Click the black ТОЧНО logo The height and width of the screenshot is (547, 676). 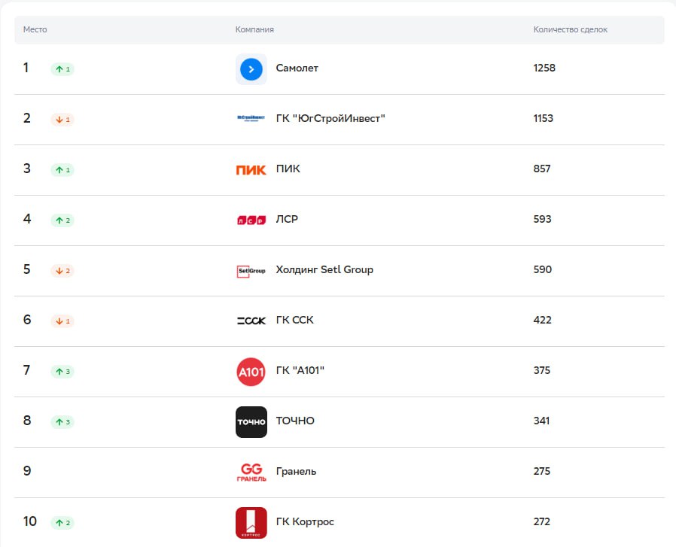pyautogui.click(x=251, y=422)
